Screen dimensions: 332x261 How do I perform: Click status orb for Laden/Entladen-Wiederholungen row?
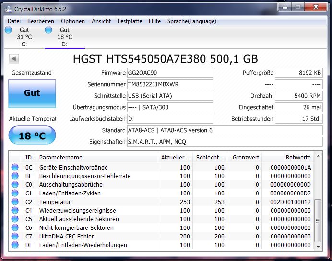(15, 245)
